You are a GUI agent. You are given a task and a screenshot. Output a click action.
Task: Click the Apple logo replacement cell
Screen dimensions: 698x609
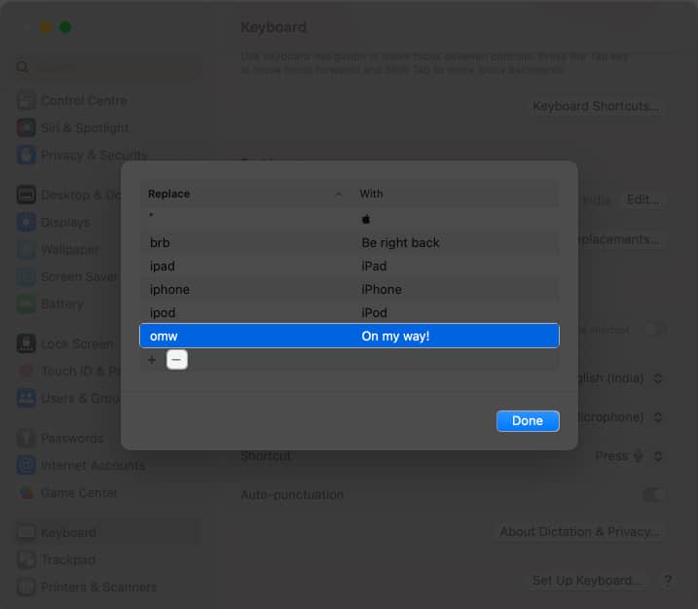pyautogui.click(x=366, y=219)
